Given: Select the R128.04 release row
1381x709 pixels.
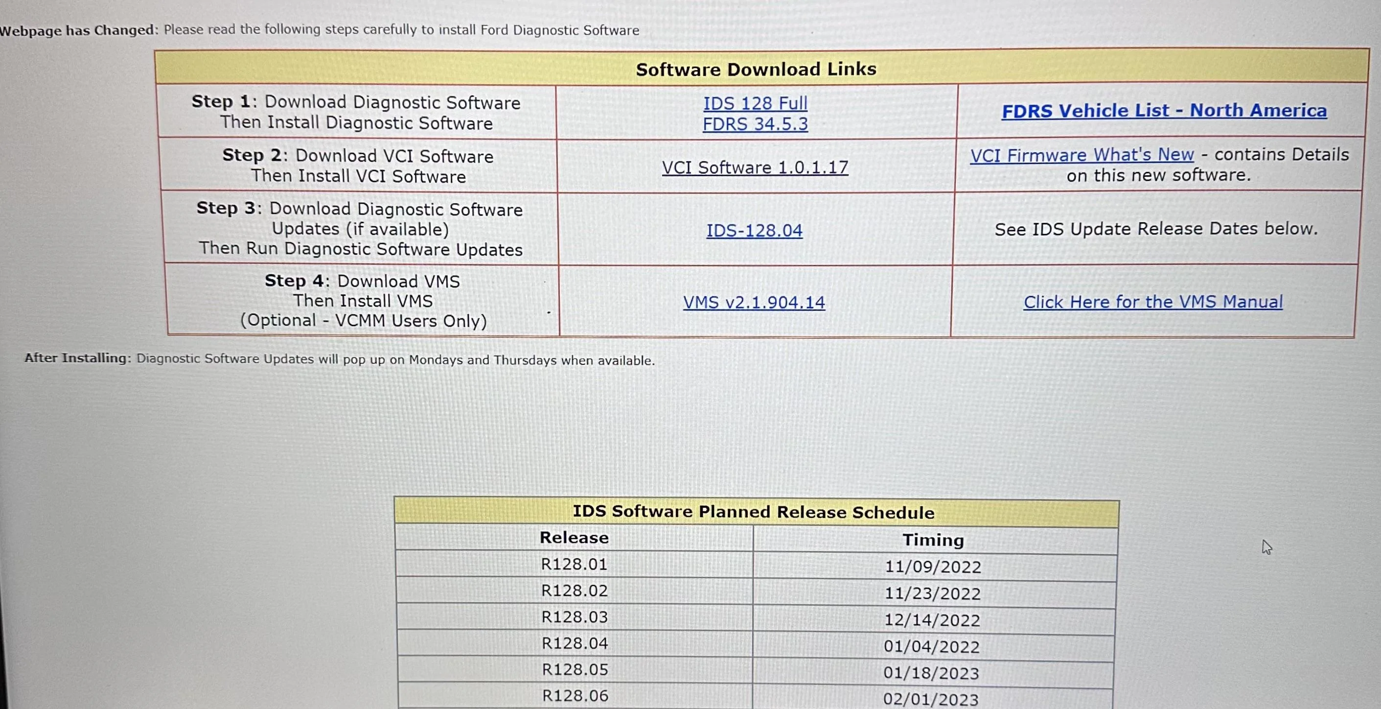Looking at the screenshot, I should coord(574,643).
